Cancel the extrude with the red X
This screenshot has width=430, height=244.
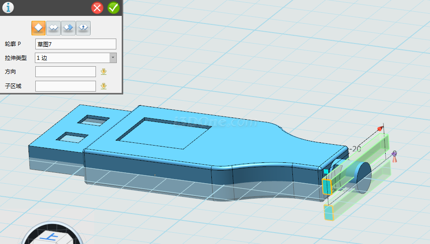(97, 8)
